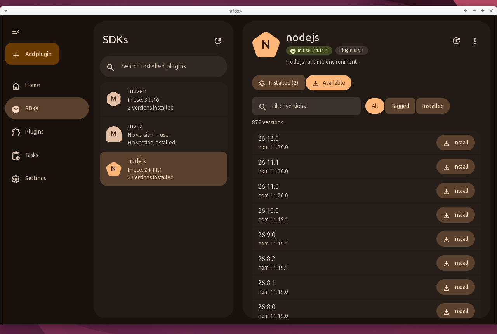Install nodejs version 26.12.0
The image size is (497, 334).
point(455,143)
